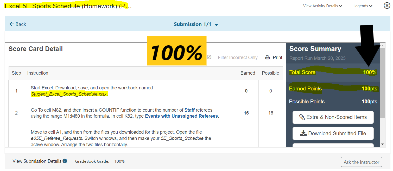Click the Step column header
Image resolution: width=393 pixels, height=171 pixels.
[x=16, y=73]
